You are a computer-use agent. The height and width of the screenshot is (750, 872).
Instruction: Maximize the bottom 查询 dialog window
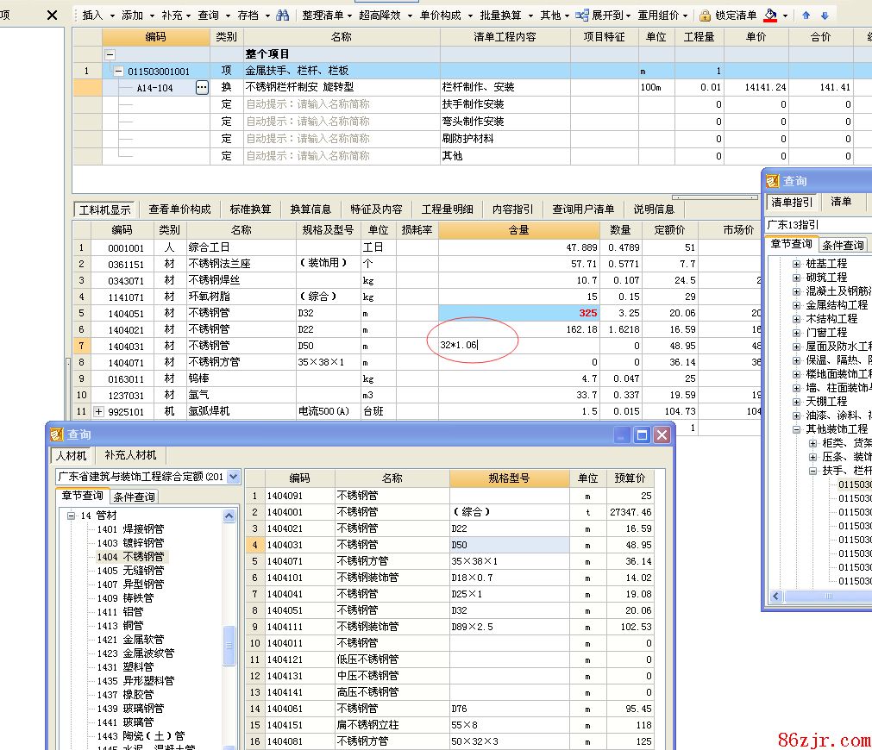tap(641, 435)
